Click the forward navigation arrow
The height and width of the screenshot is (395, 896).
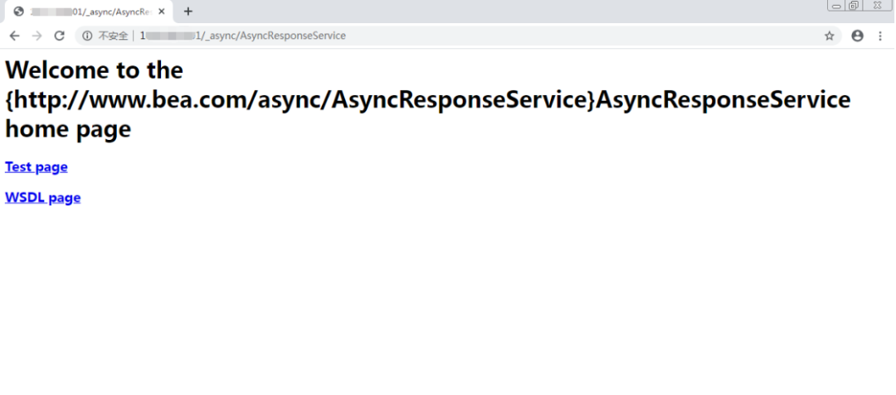[x=37, y=36]
